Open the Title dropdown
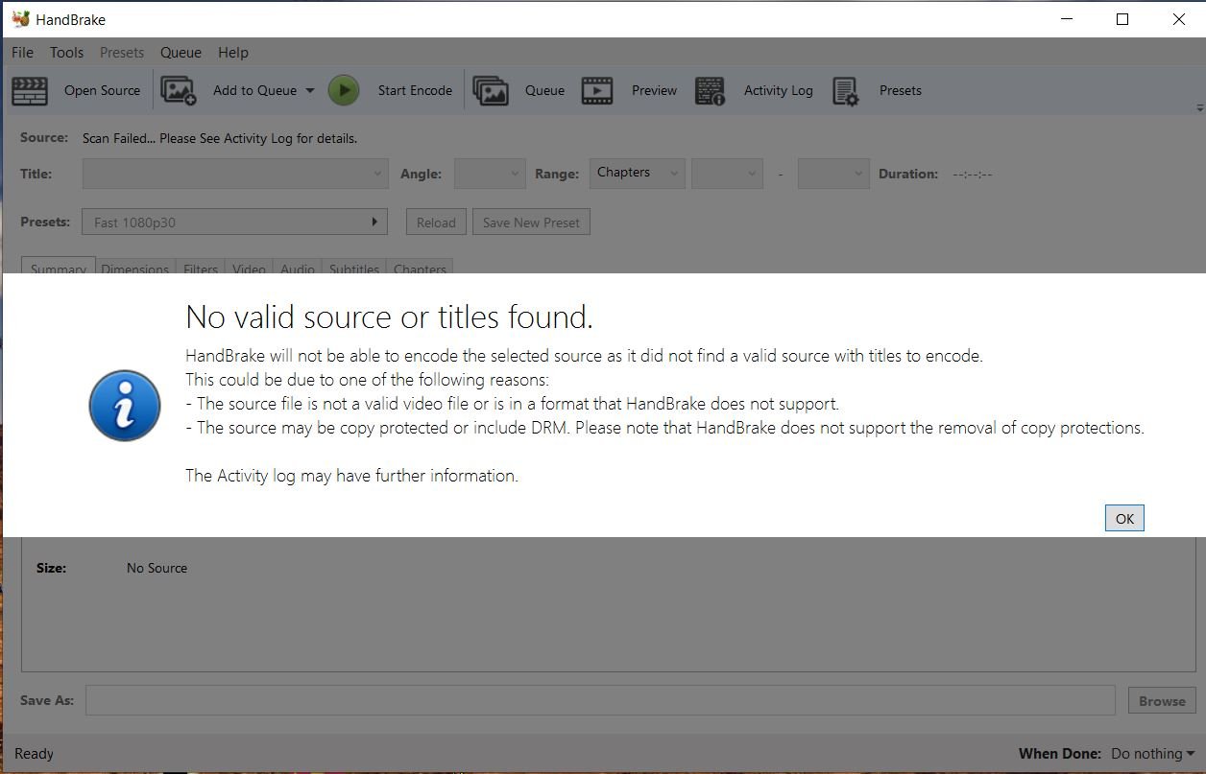 (x=235, y=174)
